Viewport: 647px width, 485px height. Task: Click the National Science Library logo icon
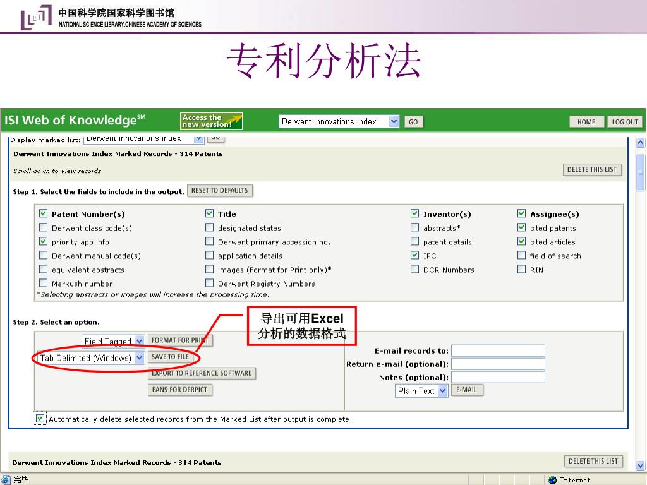[x=36, y=17]
